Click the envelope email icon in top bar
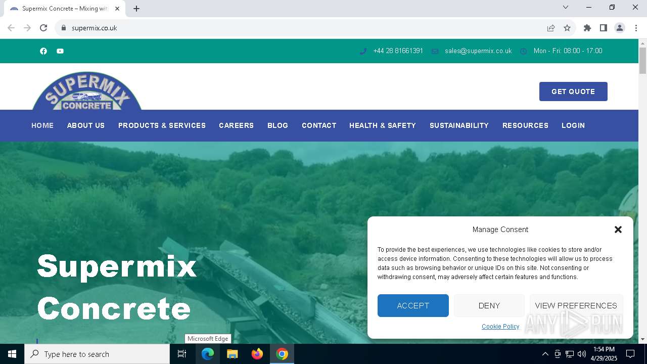Viewport: 647px width, 364px height. point(435,51)
